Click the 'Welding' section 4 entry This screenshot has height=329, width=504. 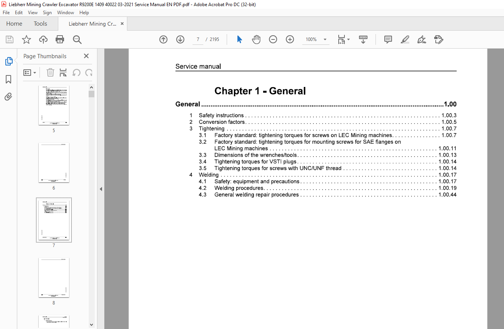click(209, 175)
